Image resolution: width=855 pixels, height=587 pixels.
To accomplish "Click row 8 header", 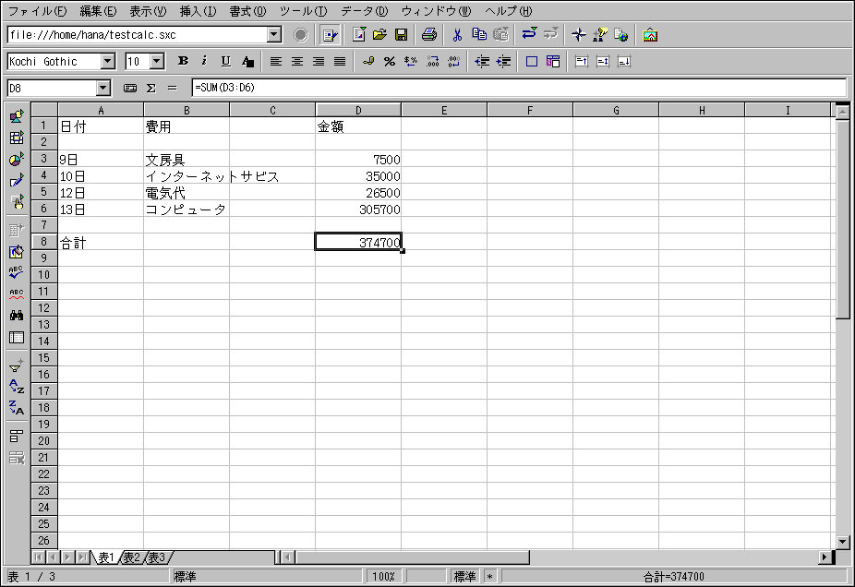I will 44,242.
